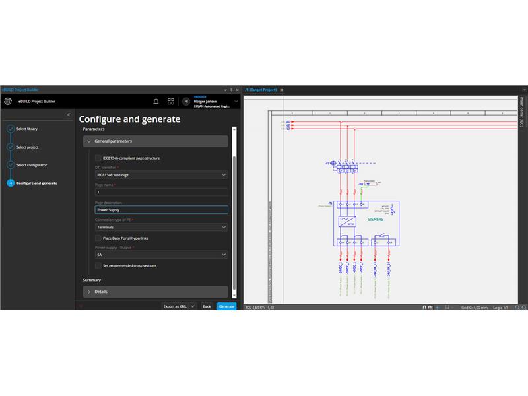
Task: Open the Insert center (IEC) side tab
Action: coord(521,112)
